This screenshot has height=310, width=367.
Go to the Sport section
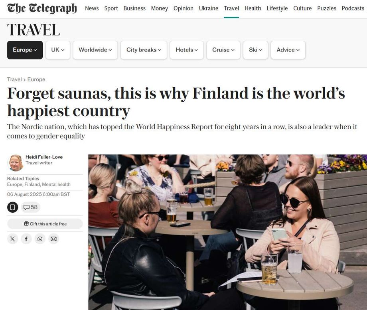click(111, 8)
